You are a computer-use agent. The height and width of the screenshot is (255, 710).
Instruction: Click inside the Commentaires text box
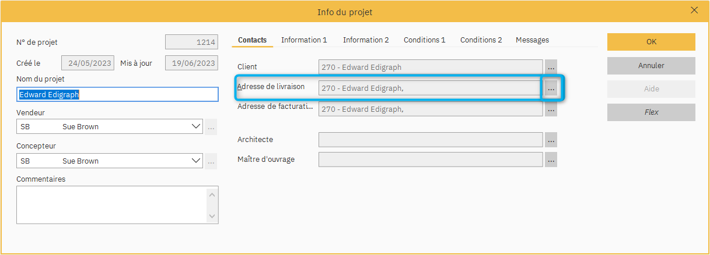(111, 204)
